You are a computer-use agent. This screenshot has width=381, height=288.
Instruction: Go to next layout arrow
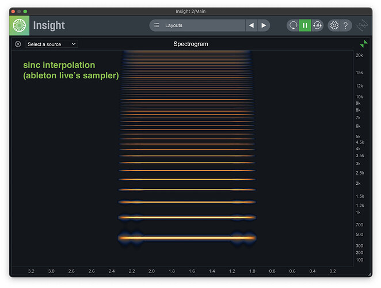264,25
